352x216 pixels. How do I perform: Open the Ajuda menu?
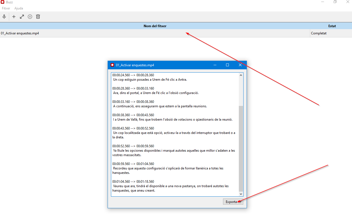(19, 8)
